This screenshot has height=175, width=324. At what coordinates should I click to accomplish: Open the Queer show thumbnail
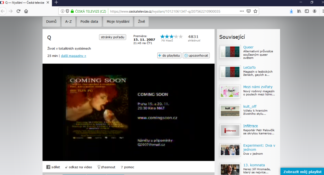230,52
